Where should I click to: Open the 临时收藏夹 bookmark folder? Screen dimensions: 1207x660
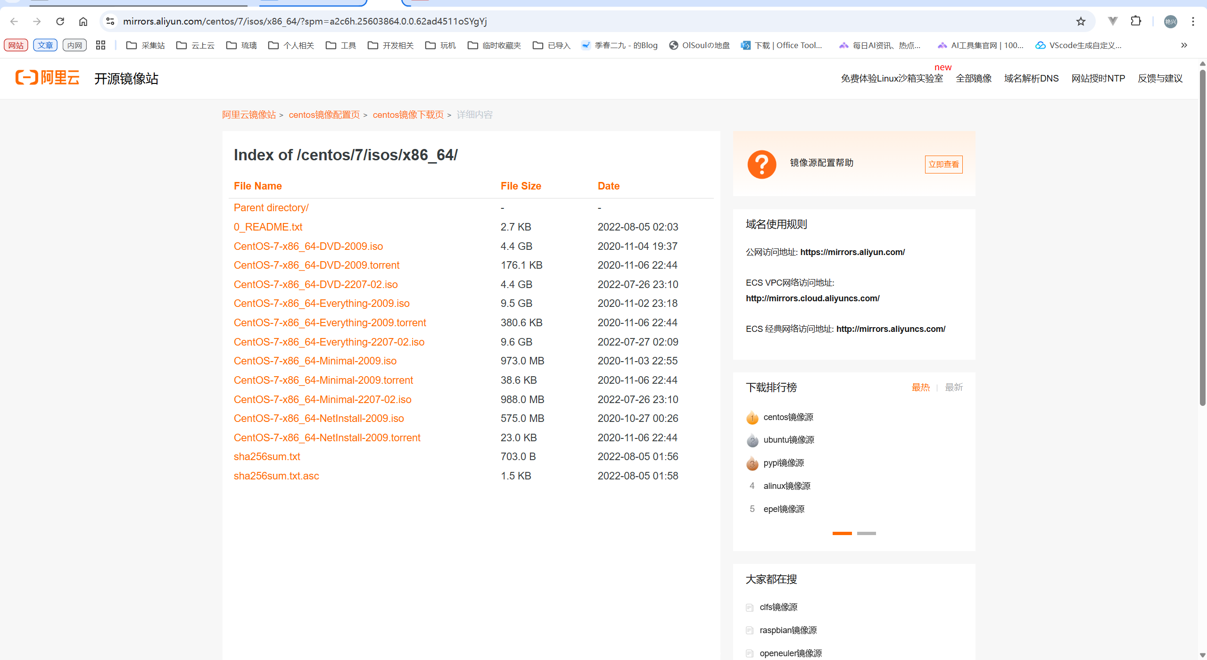click(494, 45)
